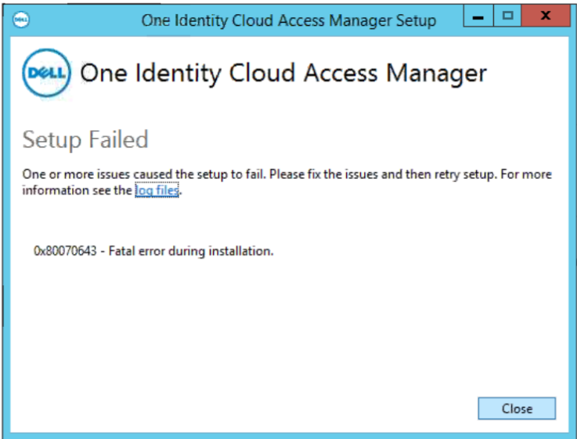Viewport: 577px width, 439px height.
Task: Click the large Dell logo
Action: tap(46, 73)
